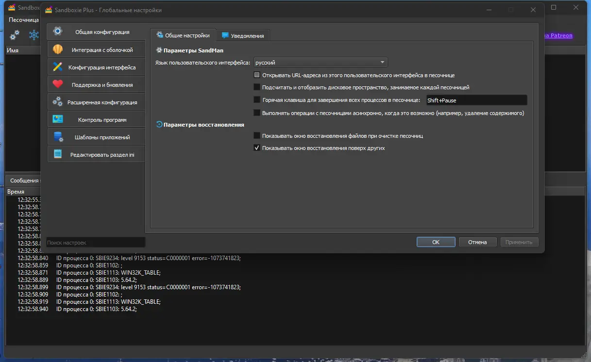Open Расширенная конфигурация settings page
Viewport: 591px width, 362px height.
click(x=96, y=102)
